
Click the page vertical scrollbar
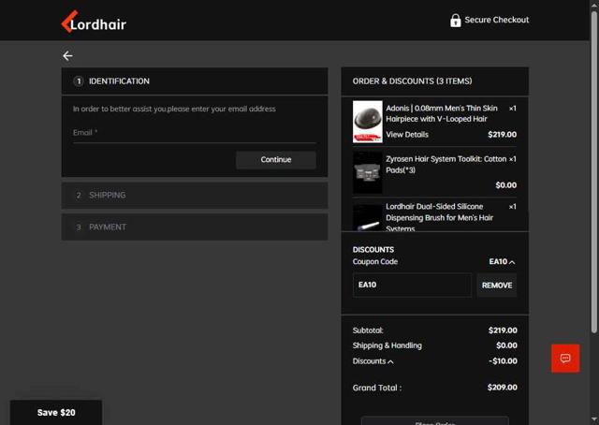[x=594, y=172]
